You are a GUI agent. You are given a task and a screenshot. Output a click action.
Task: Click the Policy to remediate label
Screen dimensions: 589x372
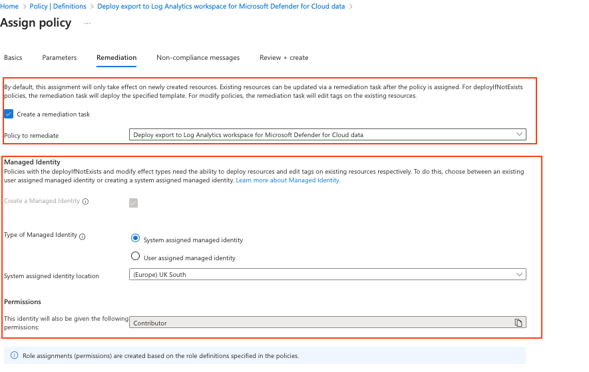pos(31,135)
